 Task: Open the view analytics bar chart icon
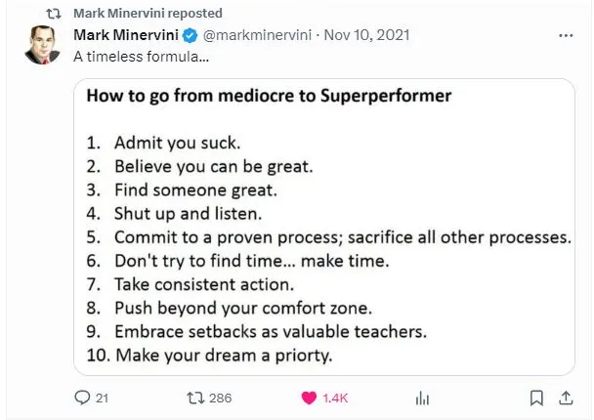tap(423, 398)
